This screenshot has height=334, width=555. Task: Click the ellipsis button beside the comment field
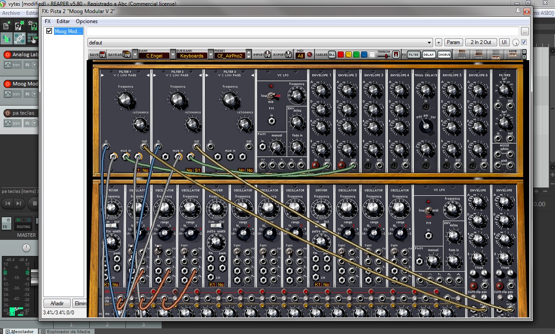pyautogui.click(x=525, y=31)
